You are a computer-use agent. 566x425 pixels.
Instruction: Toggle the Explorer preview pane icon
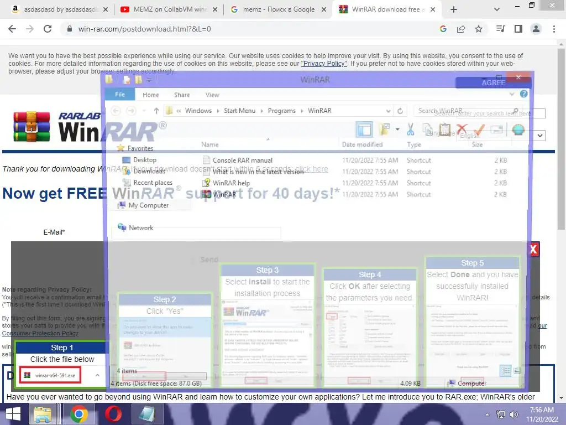pyautogui.click(x=364, y=129)
